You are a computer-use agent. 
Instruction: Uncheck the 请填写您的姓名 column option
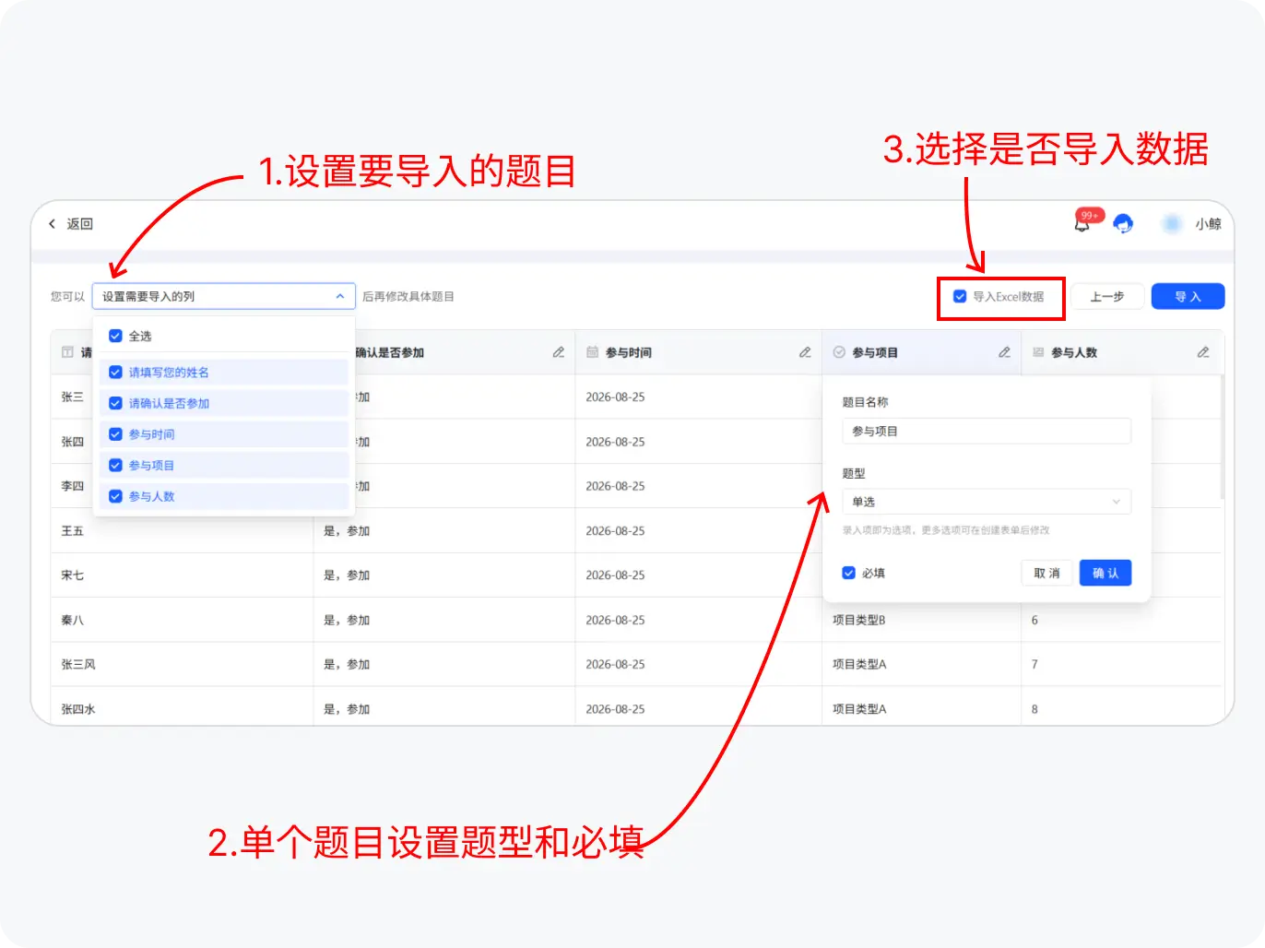coord(115,373)
